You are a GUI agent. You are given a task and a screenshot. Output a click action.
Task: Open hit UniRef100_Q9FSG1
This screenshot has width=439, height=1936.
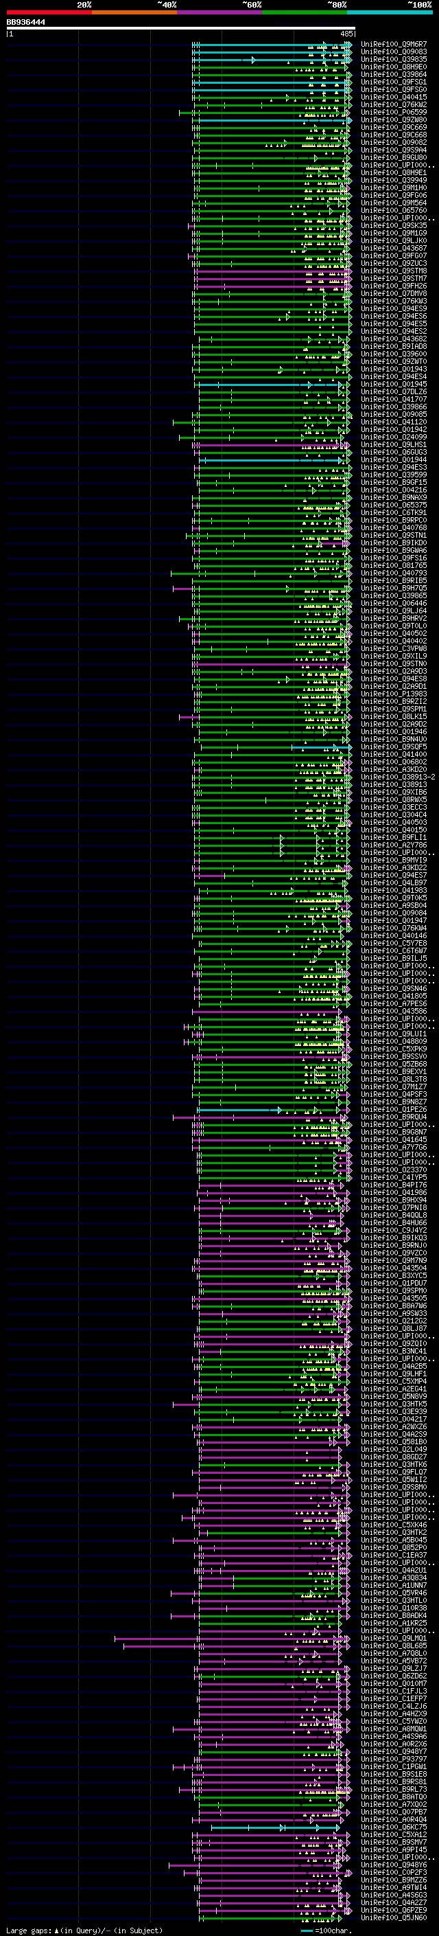pyautogui.click(x=394, y=82)
